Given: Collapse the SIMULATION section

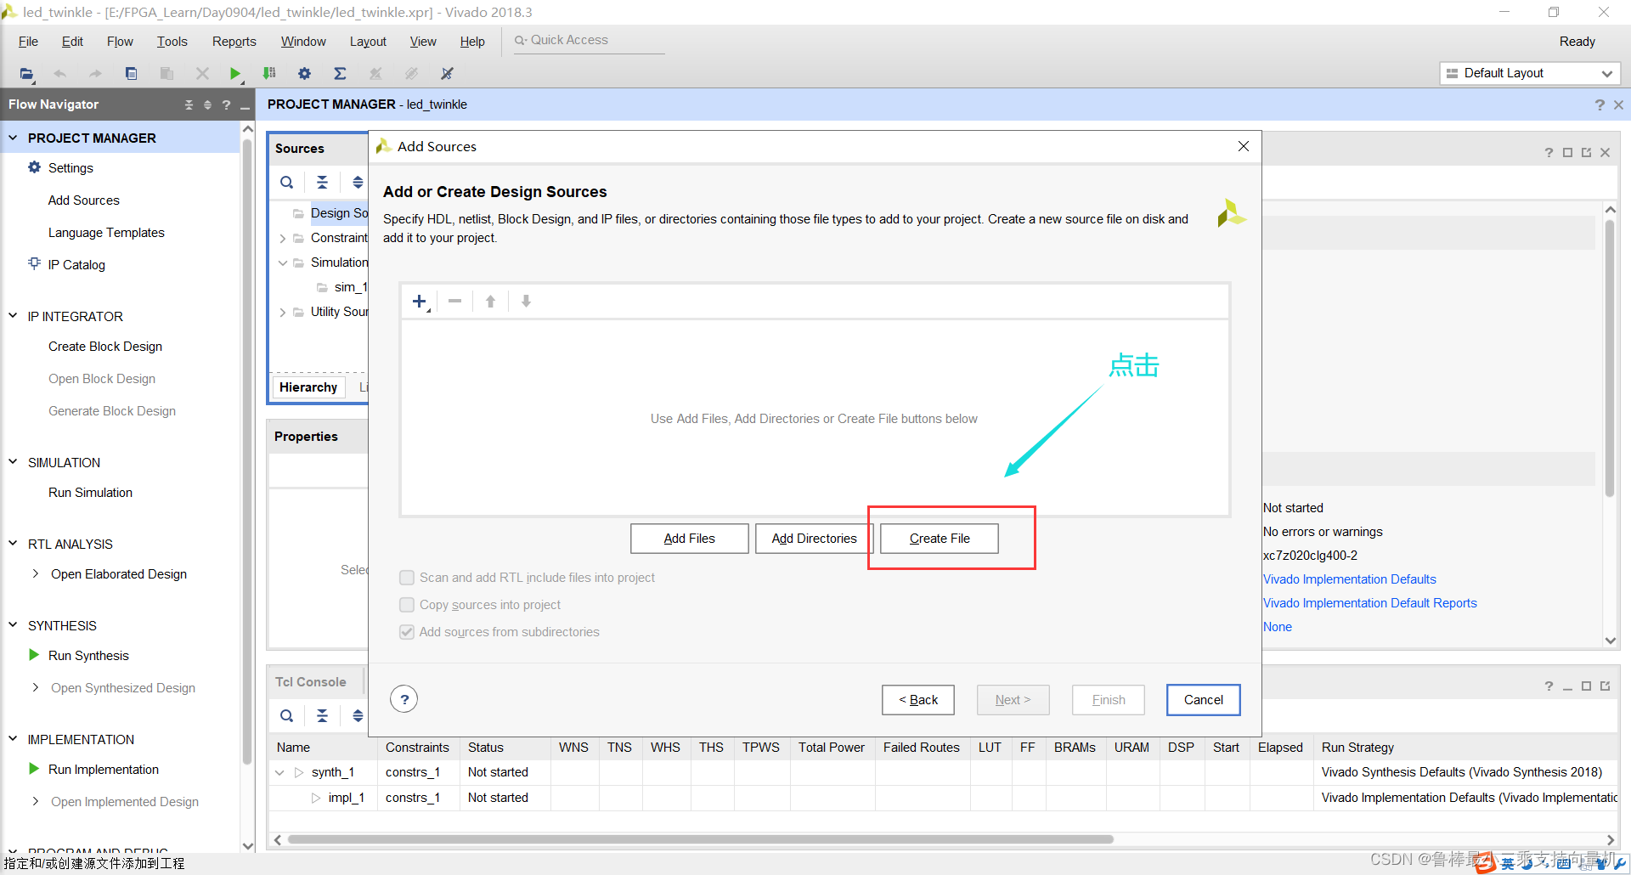Looking at the screenshot, I should point(13,461).
